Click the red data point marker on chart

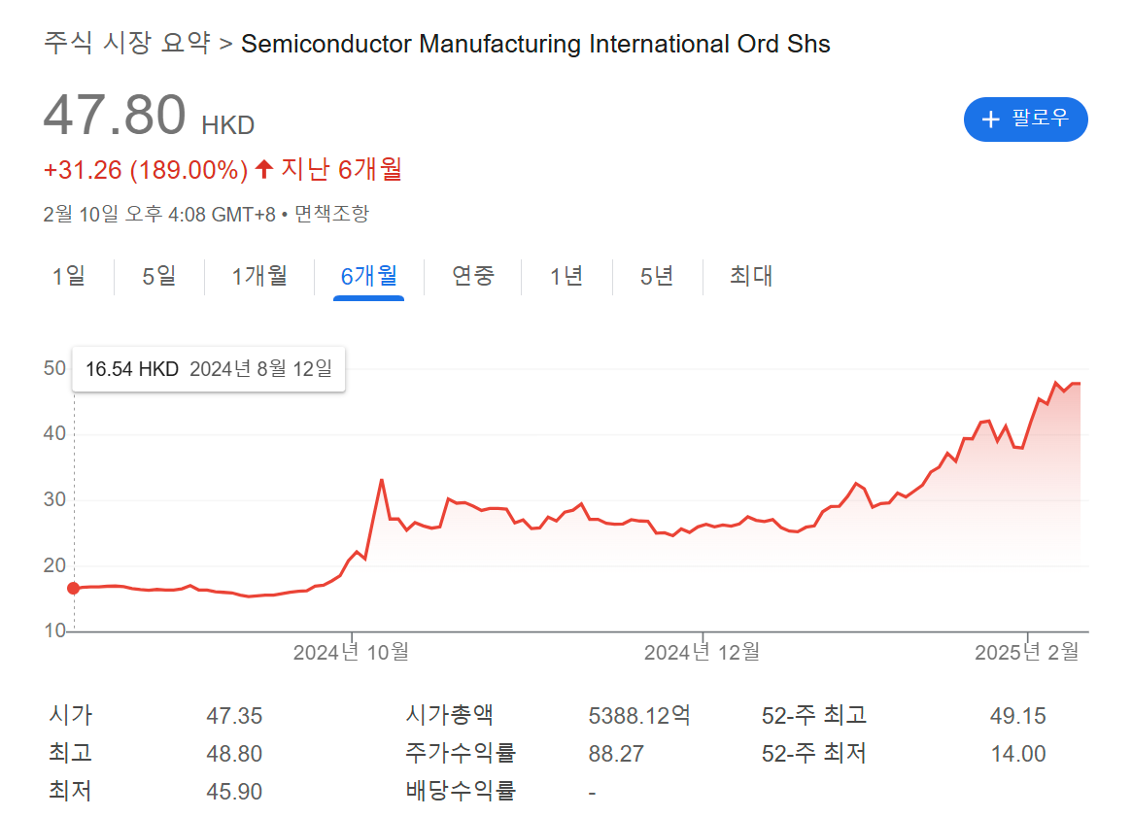74,588
